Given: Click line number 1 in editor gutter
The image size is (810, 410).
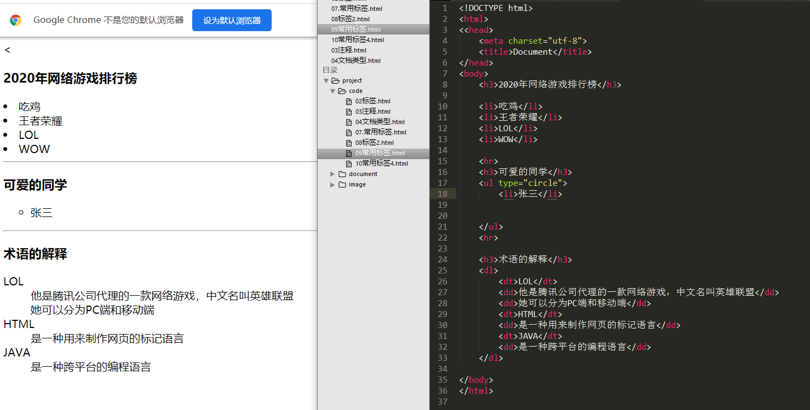Looking at the screenshot, I should click(x=445, y=8).
